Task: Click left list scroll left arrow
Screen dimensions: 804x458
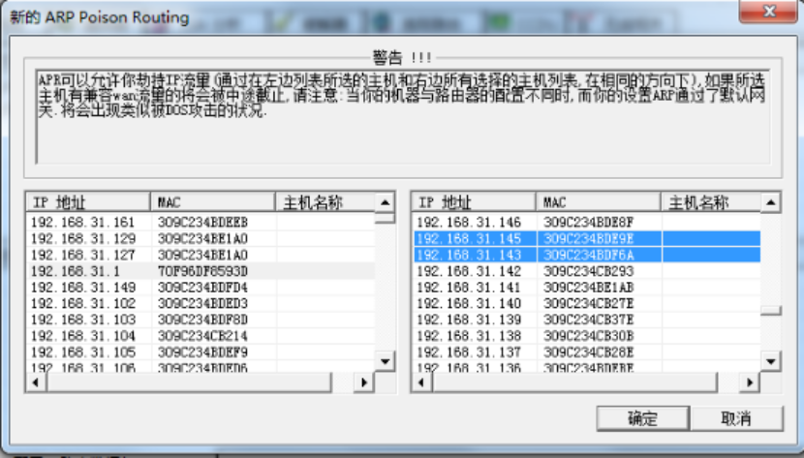Action: click(x=36, y=382)
